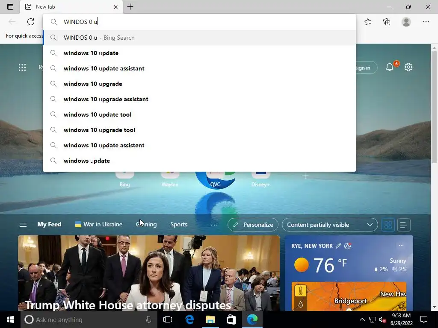Switch to Sports feed tab
This screenshot has height=328, width=438.
click(x=179, y=224)
